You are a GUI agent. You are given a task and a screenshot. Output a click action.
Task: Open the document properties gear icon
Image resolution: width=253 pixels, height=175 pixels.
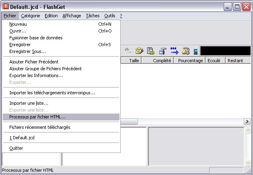(151, 51)
